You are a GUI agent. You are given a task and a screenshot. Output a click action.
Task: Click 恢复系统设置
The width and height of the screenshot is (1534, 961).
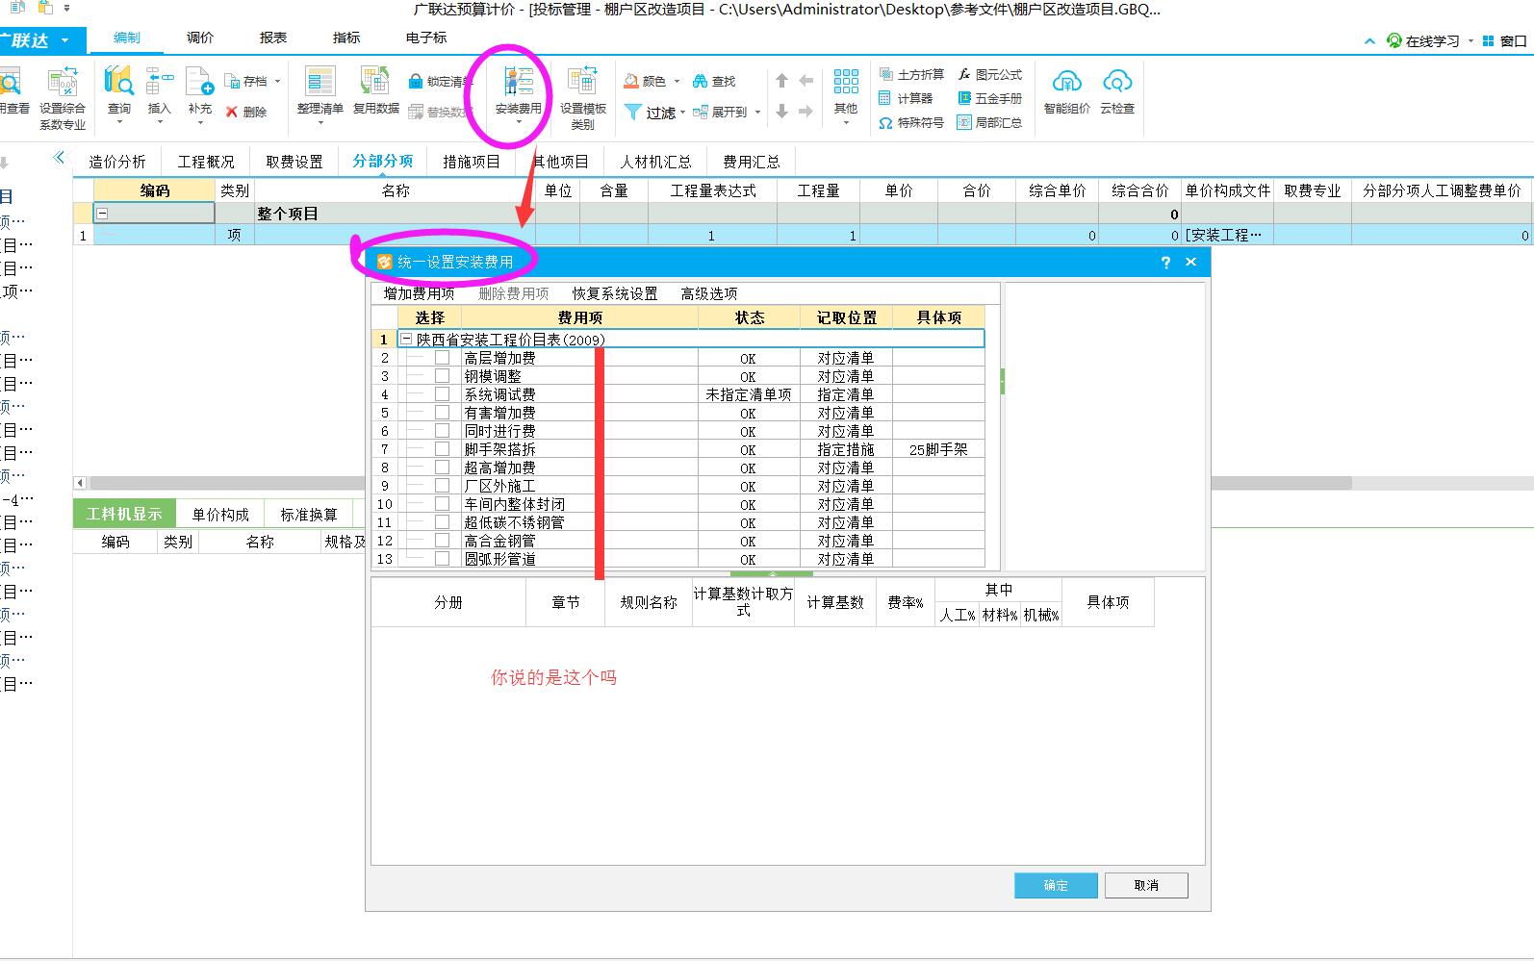coord(615,293)
